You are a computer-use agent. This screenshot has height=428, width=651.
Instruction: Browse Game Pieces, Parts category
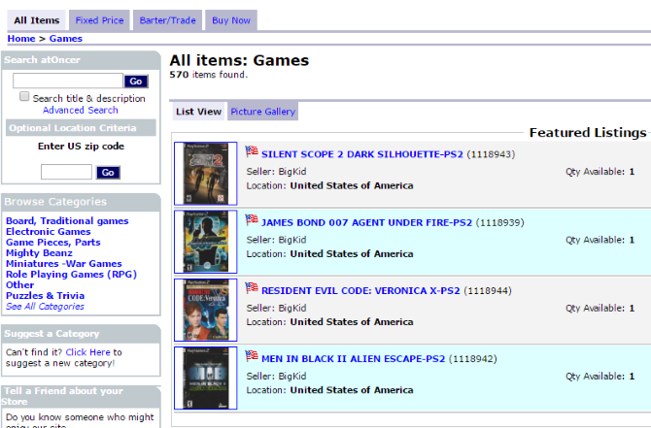(x=53, y=243)
